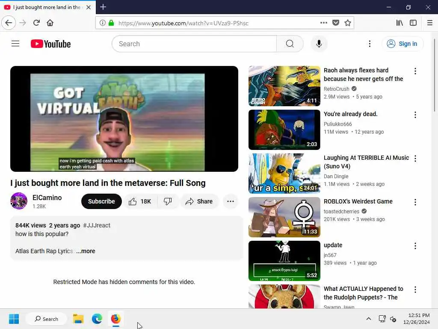The height and width of the screenshot is (329, 438).
Task: Click the page vertical scrollbar
Action: pos(435,75)
